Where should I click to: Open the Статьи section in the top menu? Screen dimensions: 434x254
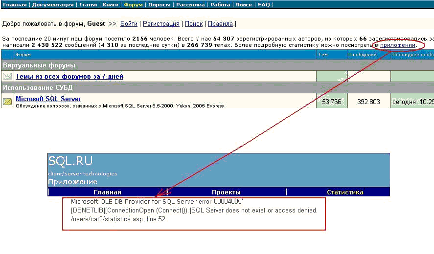tap(88, 5)
